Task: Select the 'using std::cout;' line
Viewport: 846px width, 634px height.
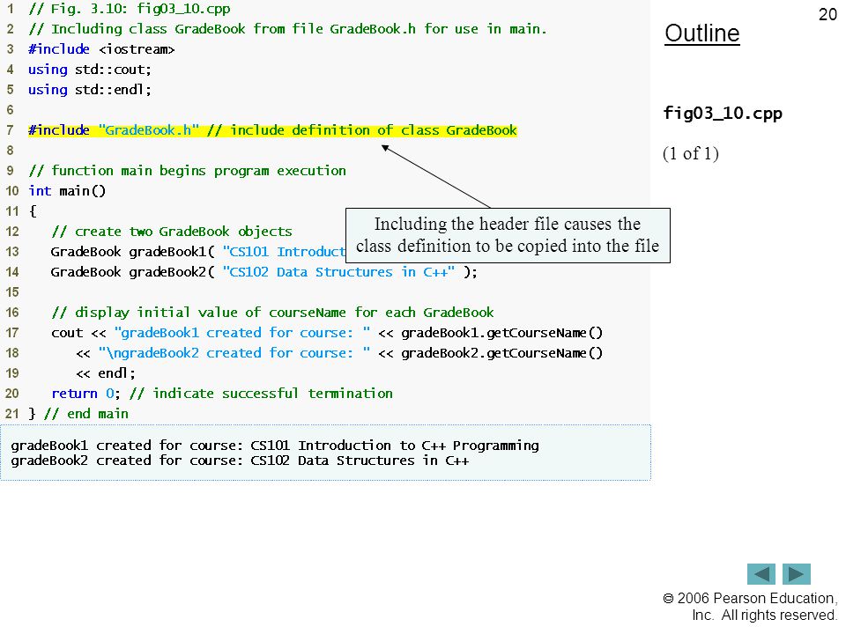Action: coord(90,70)
